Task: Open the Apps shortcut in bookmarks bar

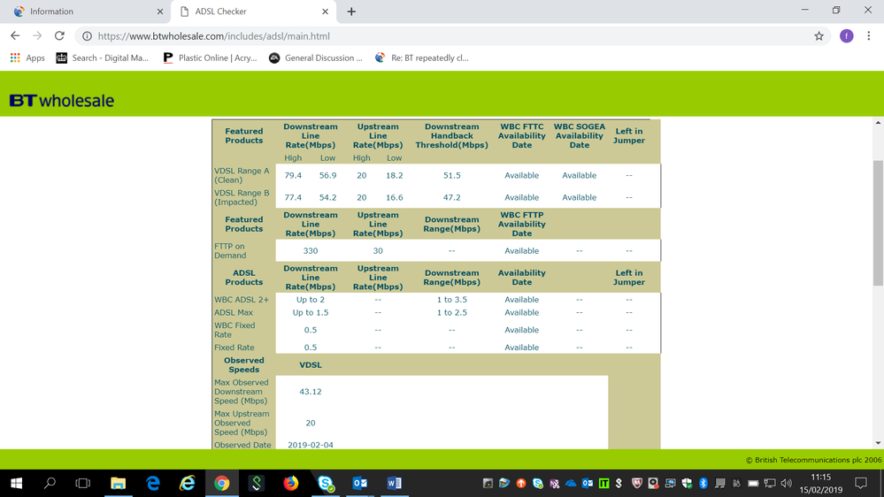Action: (x=27, y=58)
